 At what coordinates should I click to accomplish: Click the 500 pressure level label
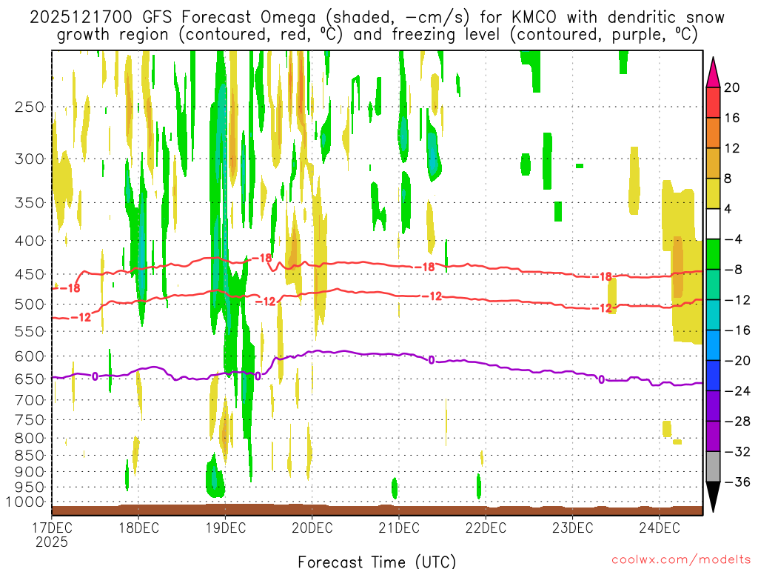pyautogui.click(x=30, y=305)
